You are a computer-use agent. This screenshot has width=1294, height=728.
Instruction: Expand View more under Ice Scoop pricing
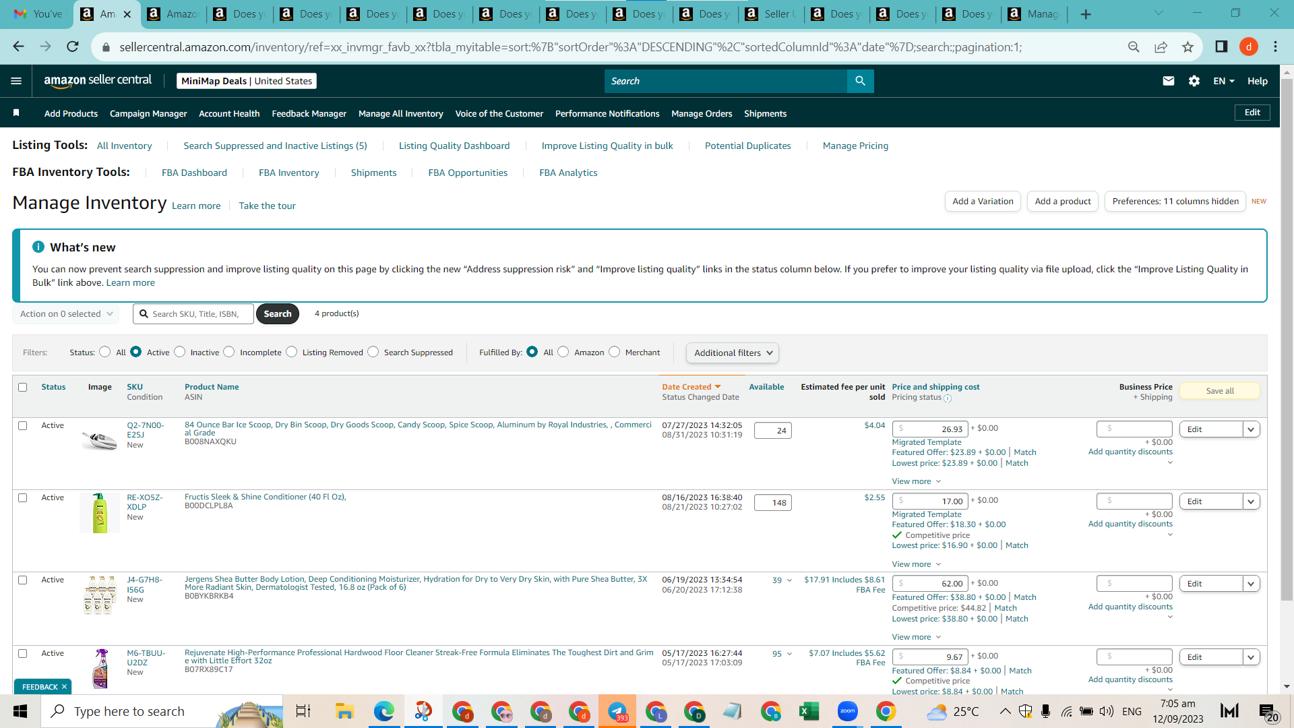click(916, 481)
